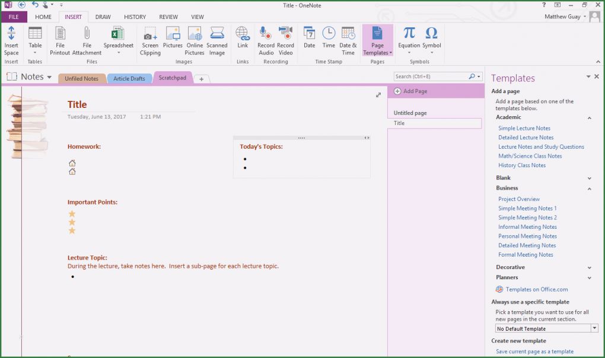Viewport: 605px width, 358px height.
Task: Collapse the Academic templates category
Action: click(x=589, y=118)
